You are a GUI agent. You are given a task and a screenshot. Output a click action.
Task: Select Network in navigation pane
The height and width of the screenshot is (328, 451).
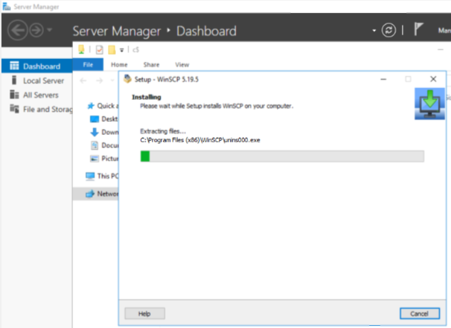coord(96,194)
